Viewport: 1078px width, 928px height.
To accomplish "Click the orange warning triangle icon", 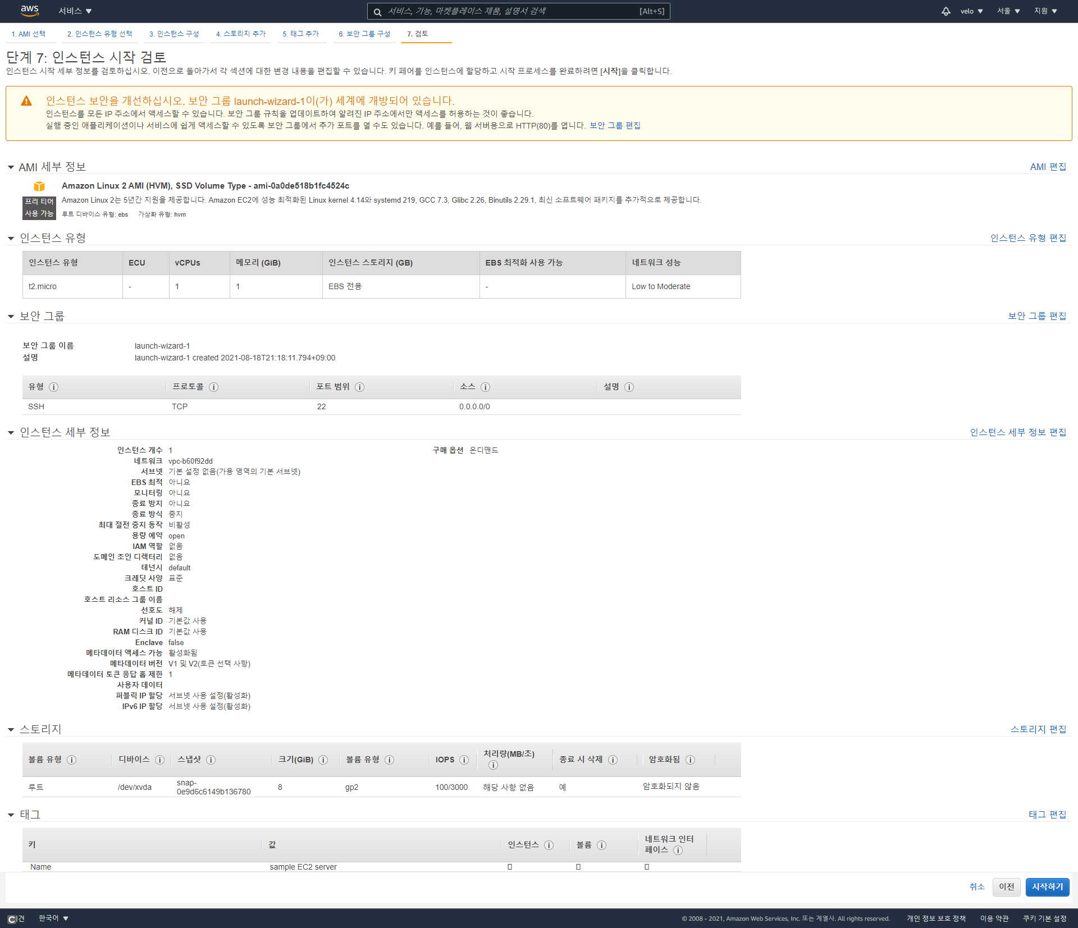I will pyautogui.click(x=26, y=101).
